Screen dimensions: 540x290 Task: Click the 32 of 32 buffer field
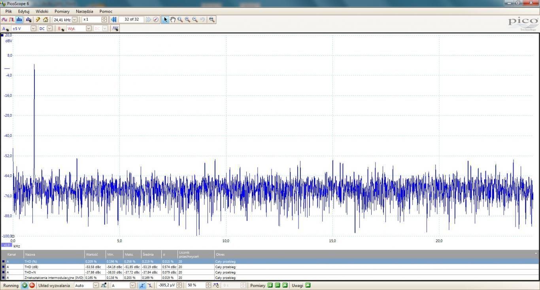131,19
